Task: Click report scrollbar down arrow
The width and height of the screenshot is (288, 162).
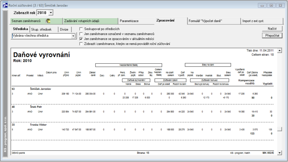Action: point(279,153)
